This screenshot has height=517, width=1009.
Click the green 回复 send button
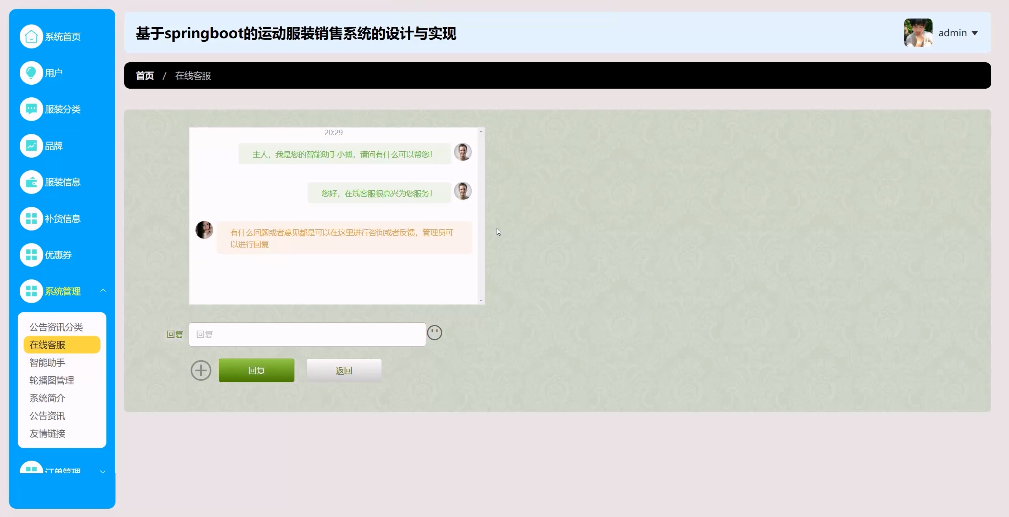(256, 370)
